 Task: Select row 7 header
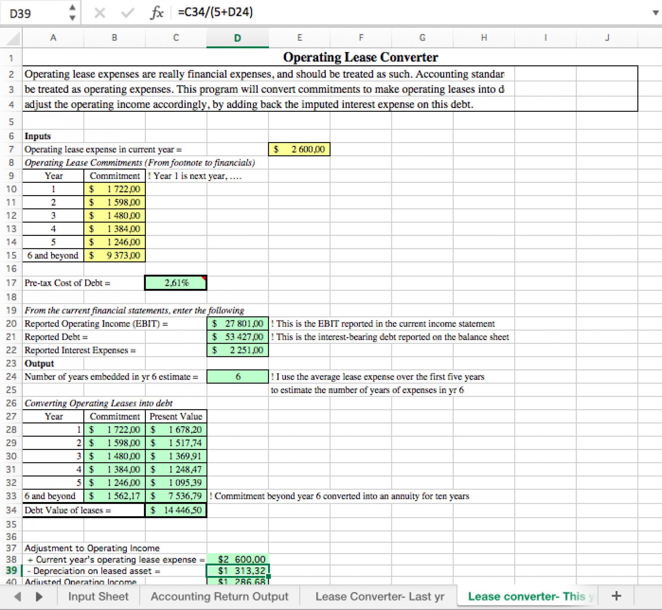[11, 149]
